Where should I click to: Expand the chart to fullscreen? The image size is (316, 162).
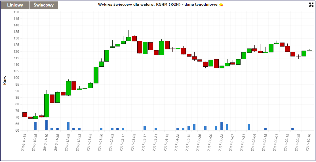[311, 5]
